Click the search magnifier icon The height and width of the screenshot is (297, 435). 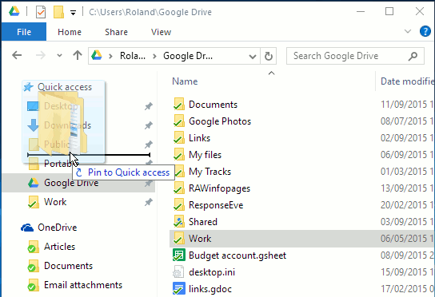point(413,56)
